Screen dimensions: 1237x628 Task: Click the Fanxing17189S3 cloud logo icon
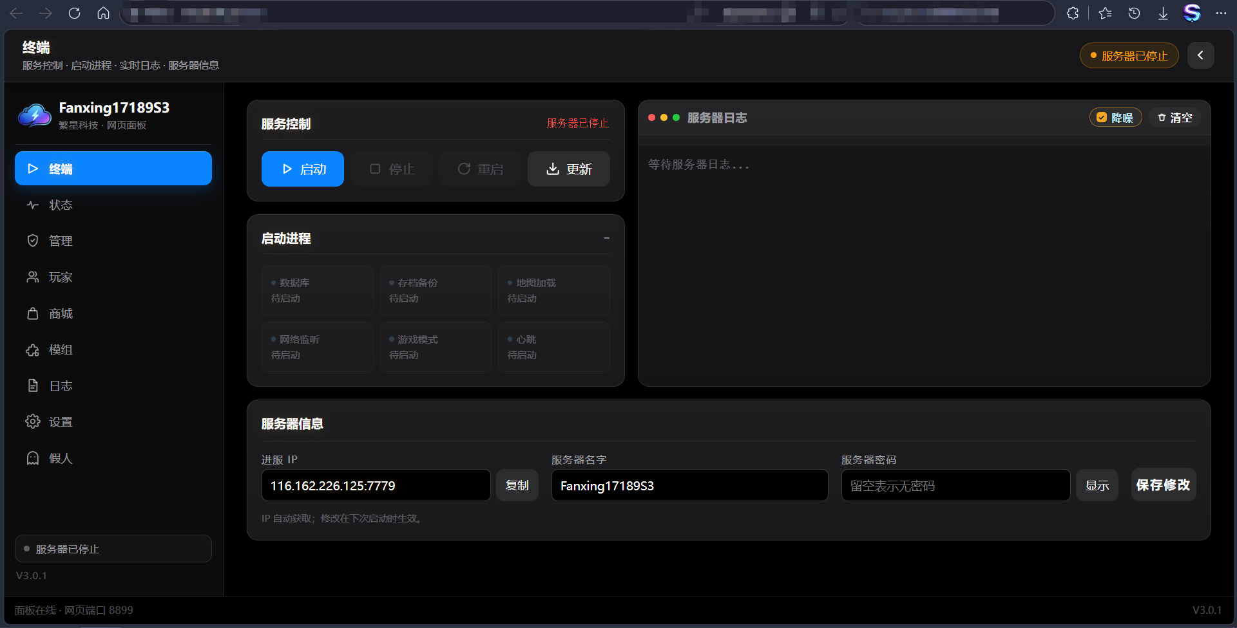(35, 116)
